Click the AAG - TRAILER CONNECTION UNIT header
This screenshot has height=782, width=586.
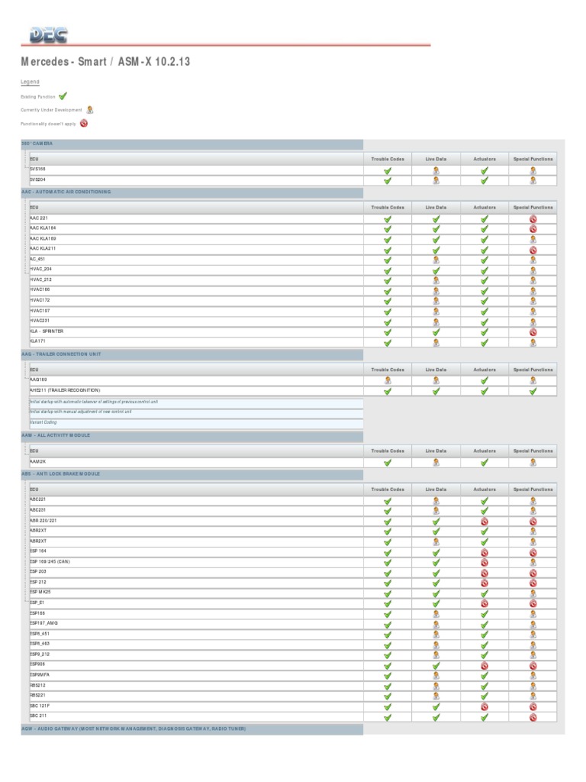click(192, 354)
